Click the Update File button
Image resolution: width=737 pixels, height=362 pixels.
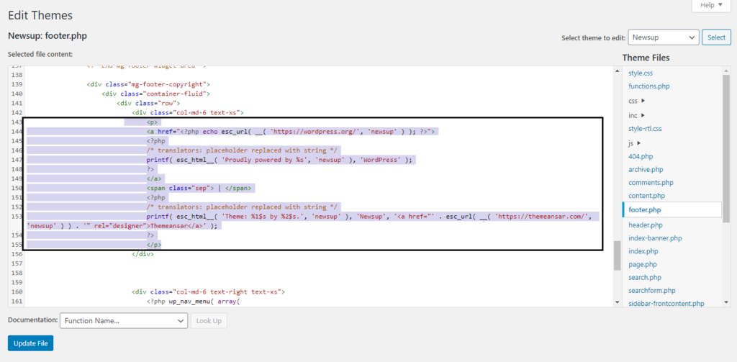click(x=30, y=343)
